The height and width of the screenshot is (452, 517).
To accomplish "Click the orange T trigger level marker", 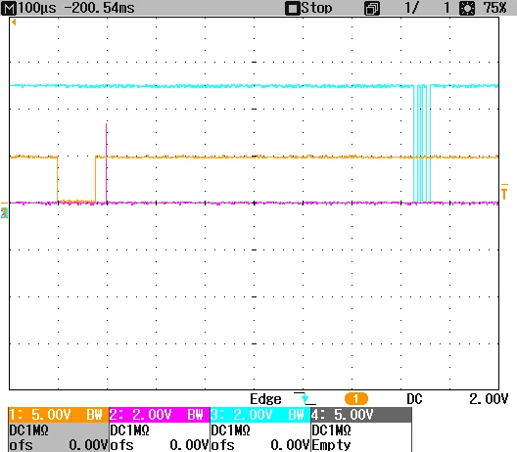I will pyautogui.click(x=504, y=192).
